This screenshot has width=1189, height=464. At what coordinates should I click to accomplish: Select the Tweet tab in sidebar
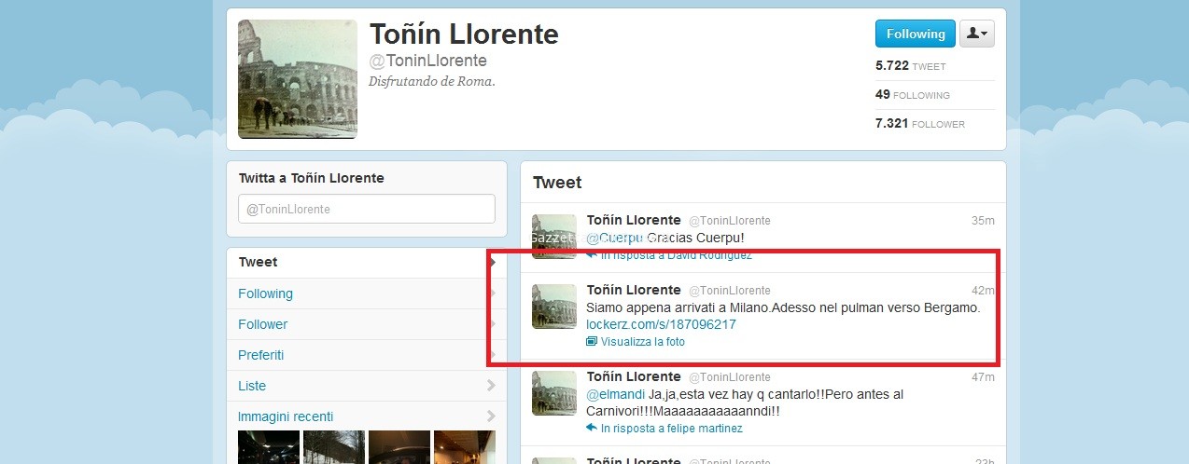click(367, 263)
